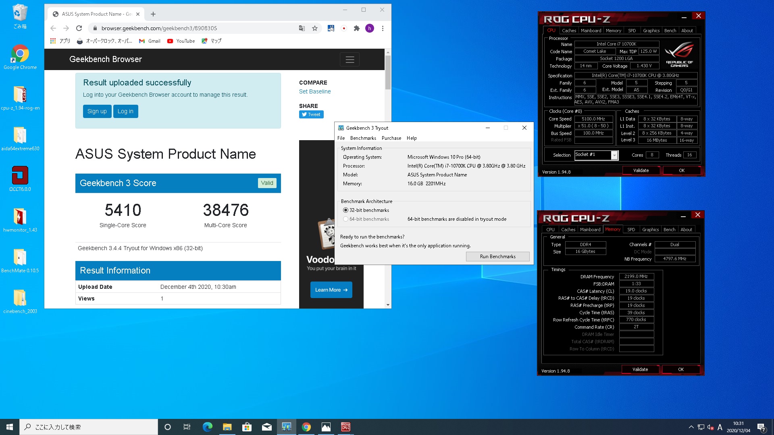Switch to Memory tab in upper CPU-Z window

[613, 31]
